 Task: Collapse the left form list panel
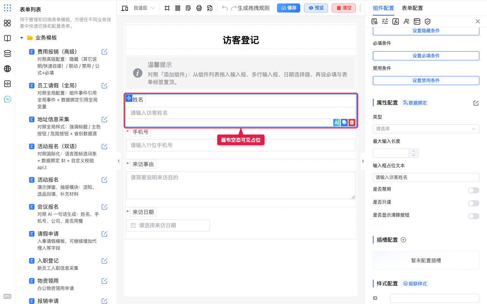coord(118,161)
